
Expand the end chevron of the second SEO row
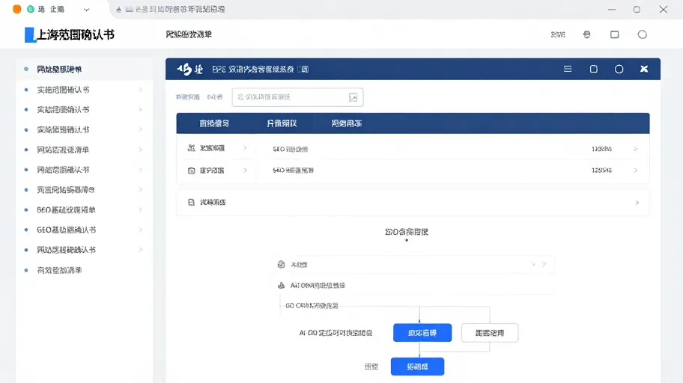point(636,170)
